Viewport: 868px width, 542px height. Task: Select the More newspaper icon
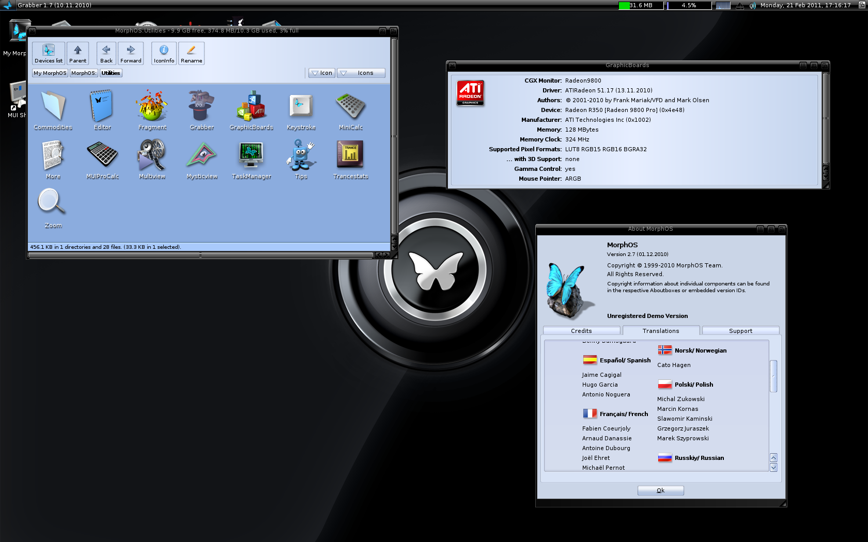[x=53, y=159]
